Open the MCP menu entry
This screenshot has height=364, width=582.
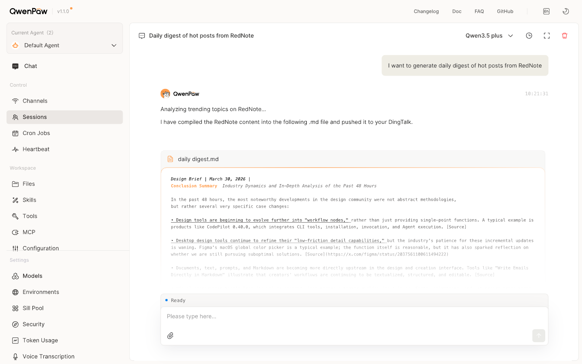(x=65, y=232)
